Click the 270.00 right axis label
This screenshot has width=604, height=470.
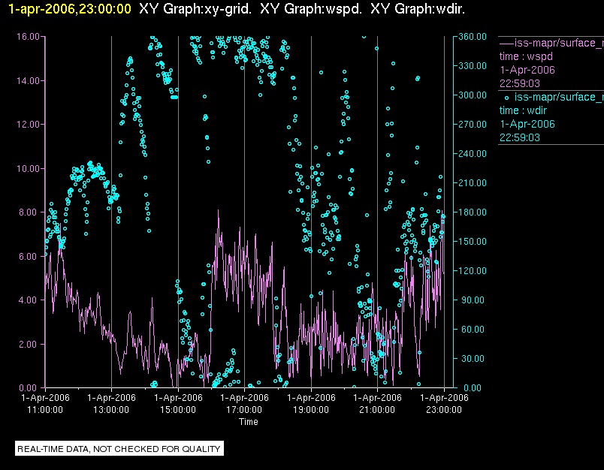(x=473, y=125)
